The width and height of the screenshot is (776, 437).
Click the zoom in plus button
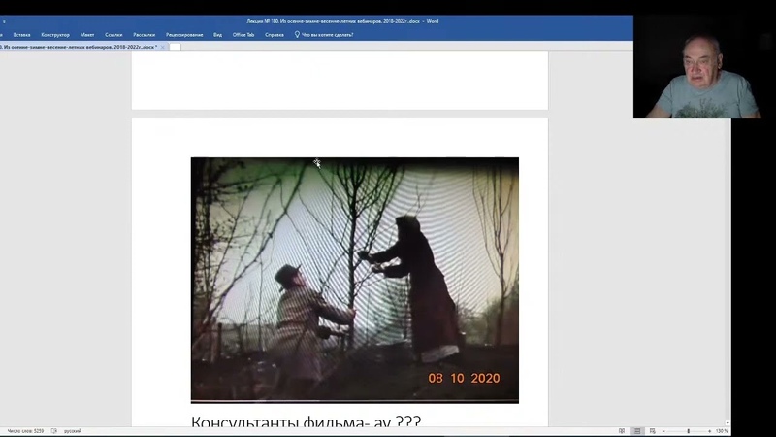coord(710,431)
